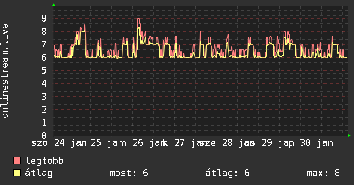Click the y-axis label 1
The image size is (354, 185).
[44, 123]
